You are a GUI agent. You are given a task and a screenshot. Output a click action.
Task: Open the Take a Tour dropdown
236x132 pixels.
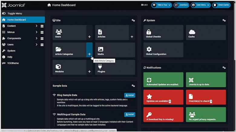[x=162, y=5]
